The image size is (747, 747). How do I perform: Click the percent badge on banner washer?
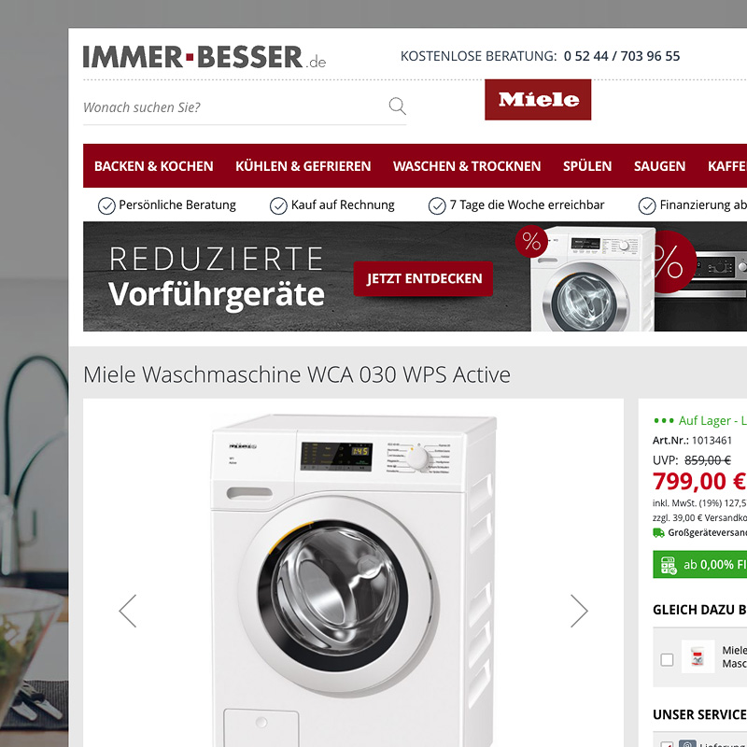pyautogui.click(x=531, y=242)
